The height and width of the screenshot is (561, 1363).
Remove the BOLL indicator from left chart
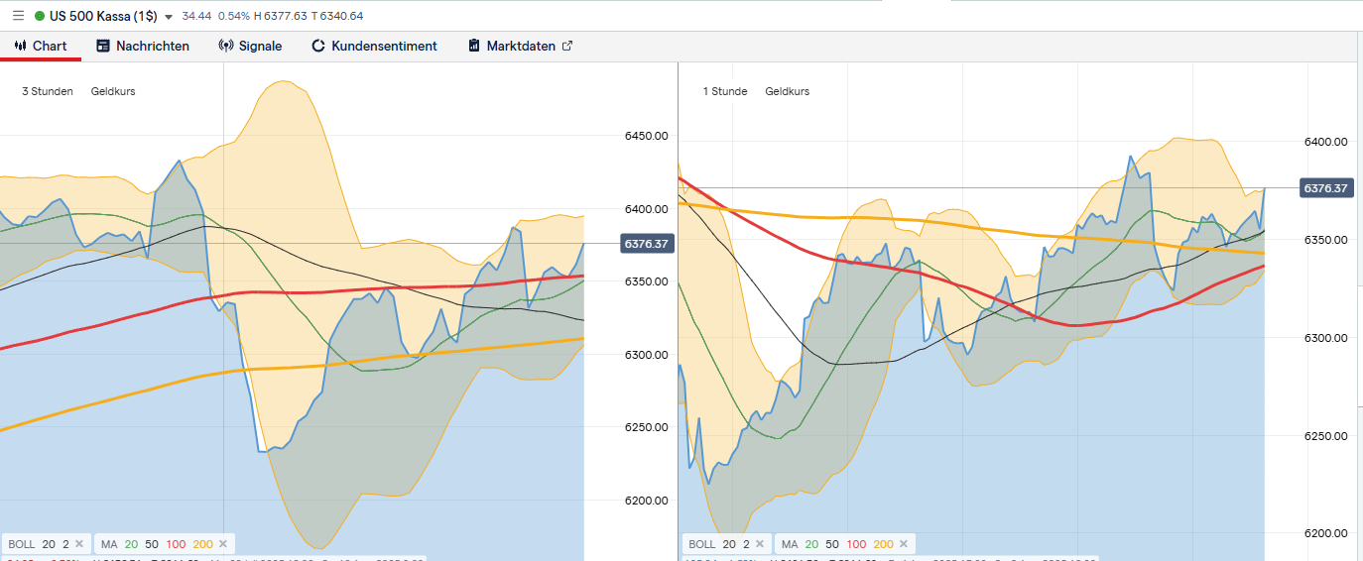point(79,544)
